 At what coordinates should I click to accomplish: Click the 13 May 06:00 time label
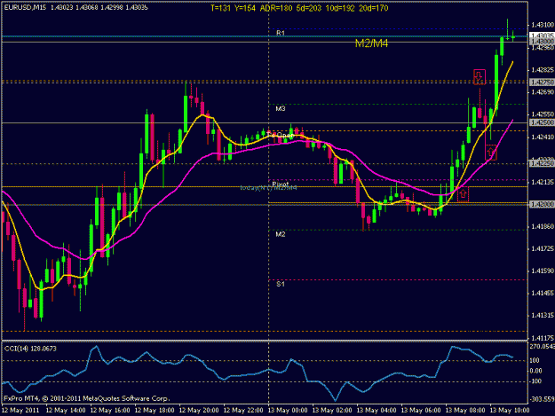point(421,411)
